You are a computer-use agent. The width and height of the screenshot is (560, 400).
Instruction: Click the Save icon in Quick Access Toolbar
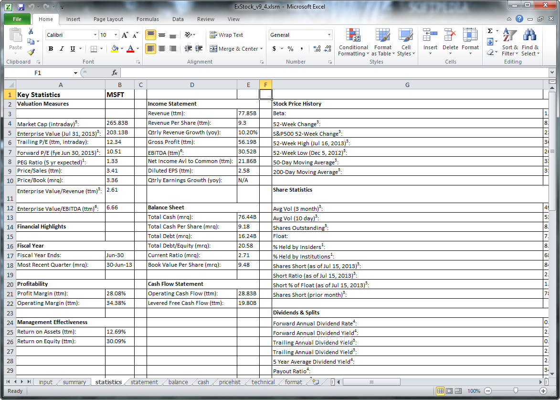pos(21,6)
